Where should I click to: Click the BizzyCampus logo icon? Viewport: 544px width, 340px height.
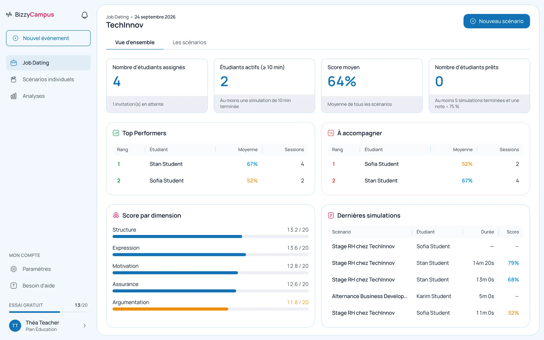pos(9,14)
